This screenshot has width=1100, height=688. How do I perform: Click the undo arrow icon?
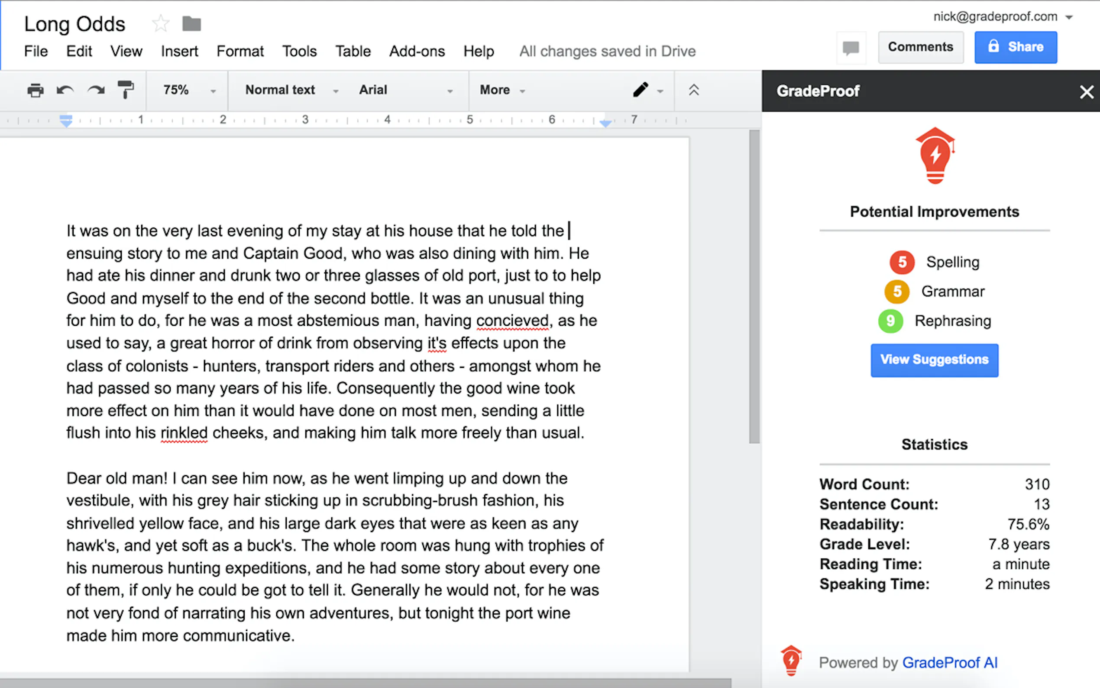pos(65,90)
